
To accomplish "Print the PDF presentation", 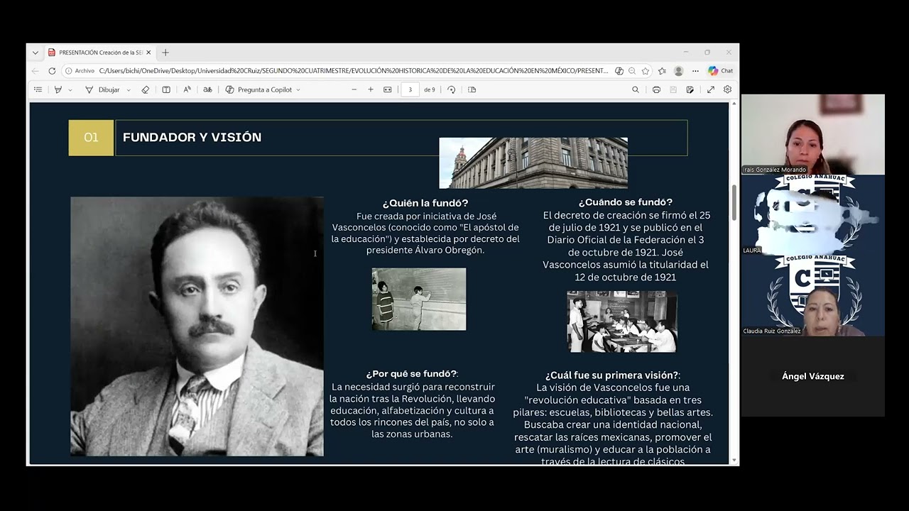I will click(656, 89).
